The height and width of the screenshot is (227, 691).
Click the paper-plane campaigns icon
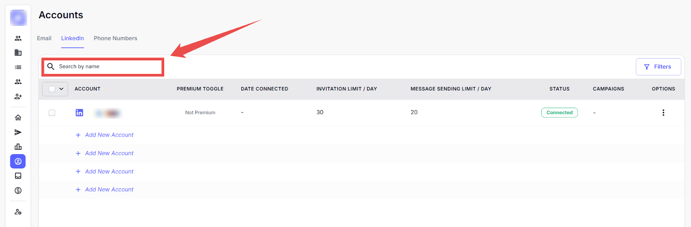pos(18,132)
